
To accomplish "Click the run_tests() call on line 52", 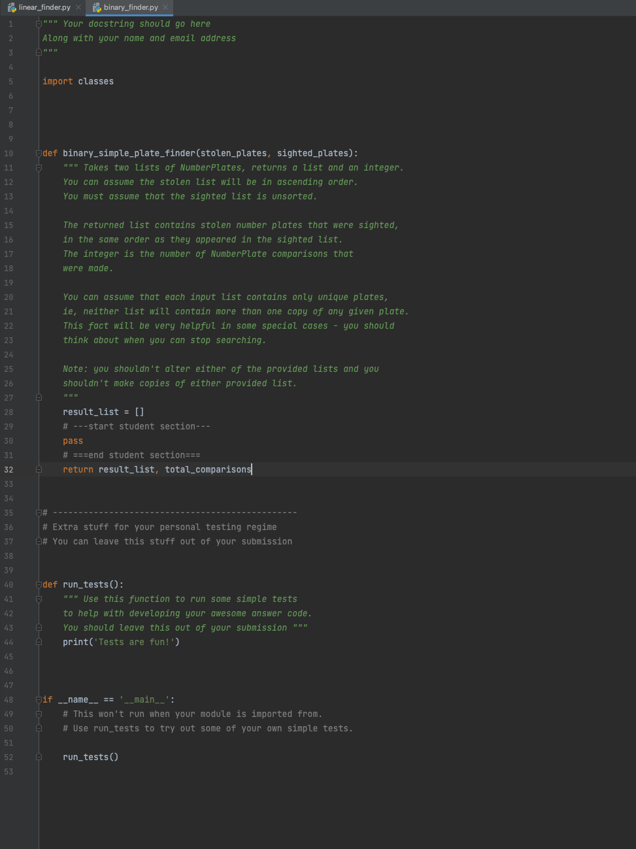I will [x=91, y=757].
